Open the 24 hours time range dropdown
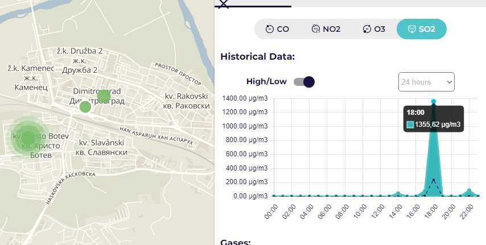This screenshot has height=245, width=486. 426,82
